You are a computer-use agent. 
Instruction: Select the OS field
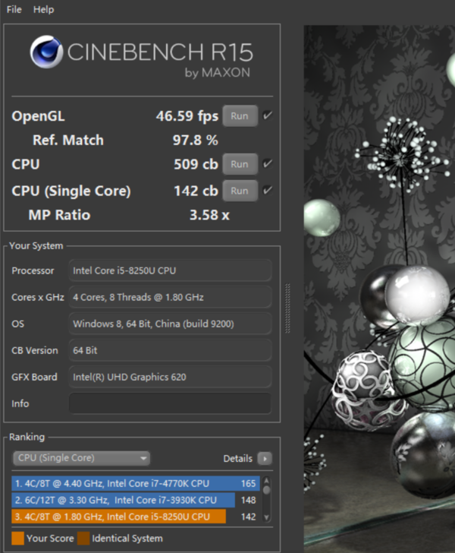170,324
